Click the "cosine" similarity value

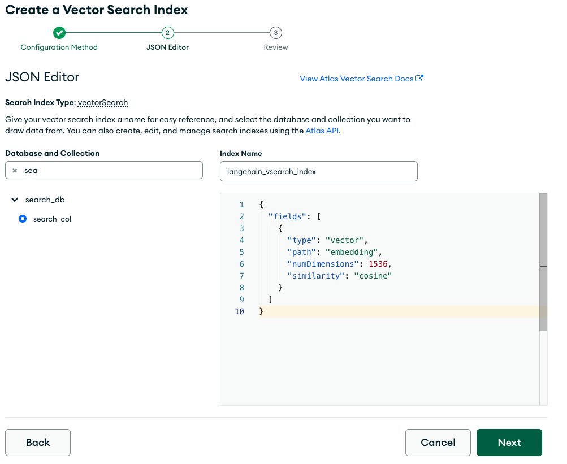click(x=373, y=276)
